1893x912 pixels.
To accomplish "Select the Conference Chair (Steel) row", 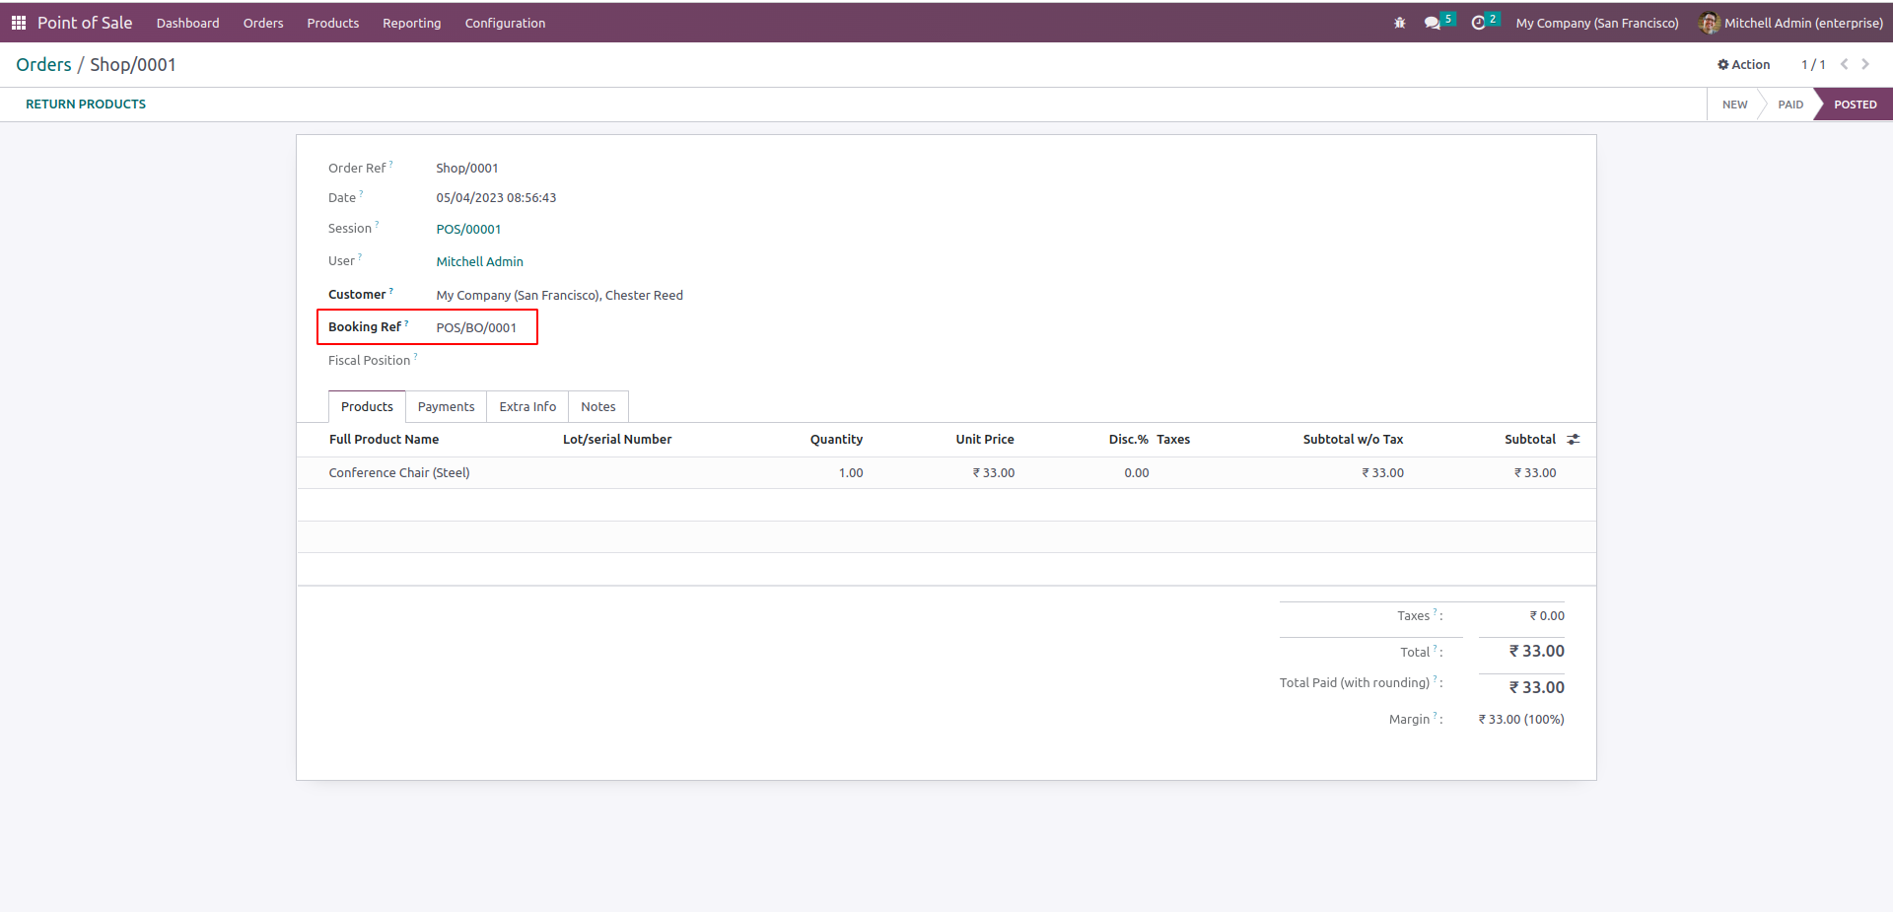I will [399, 473].
